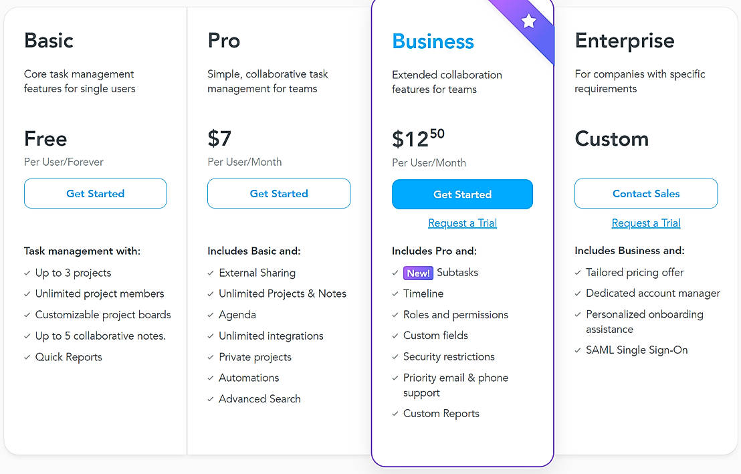Click the Quick Reports feature item
The image size is (741, 474).
[x=69, y=357]
